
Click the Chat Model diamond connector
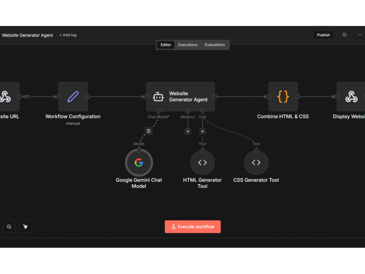pos(158,111)
